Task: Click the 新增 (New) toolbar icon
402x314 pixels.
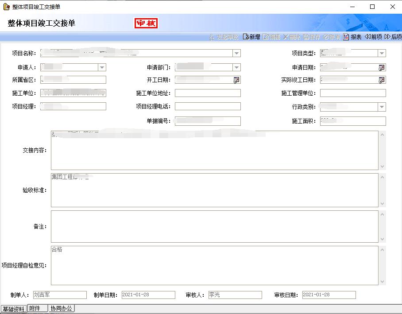Action: click(251, 37)
